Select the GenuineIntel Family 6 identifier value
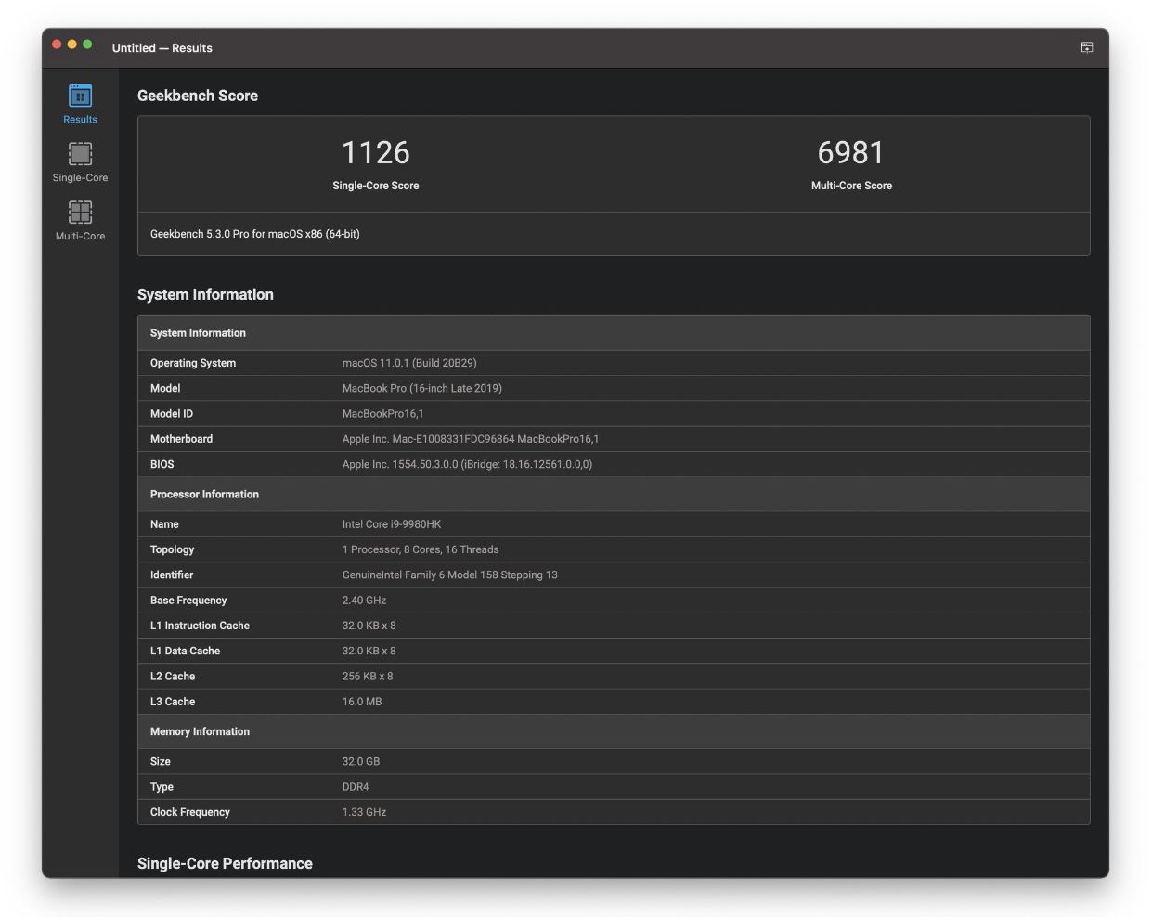This screenshot has width=1152, height=917. coord(450,575)
